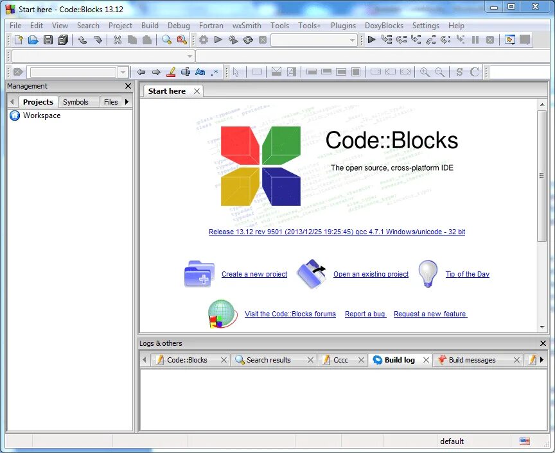Click the Build and run icon
The height and width of the screenshot is (453, 555).
(x=233, y=40)
